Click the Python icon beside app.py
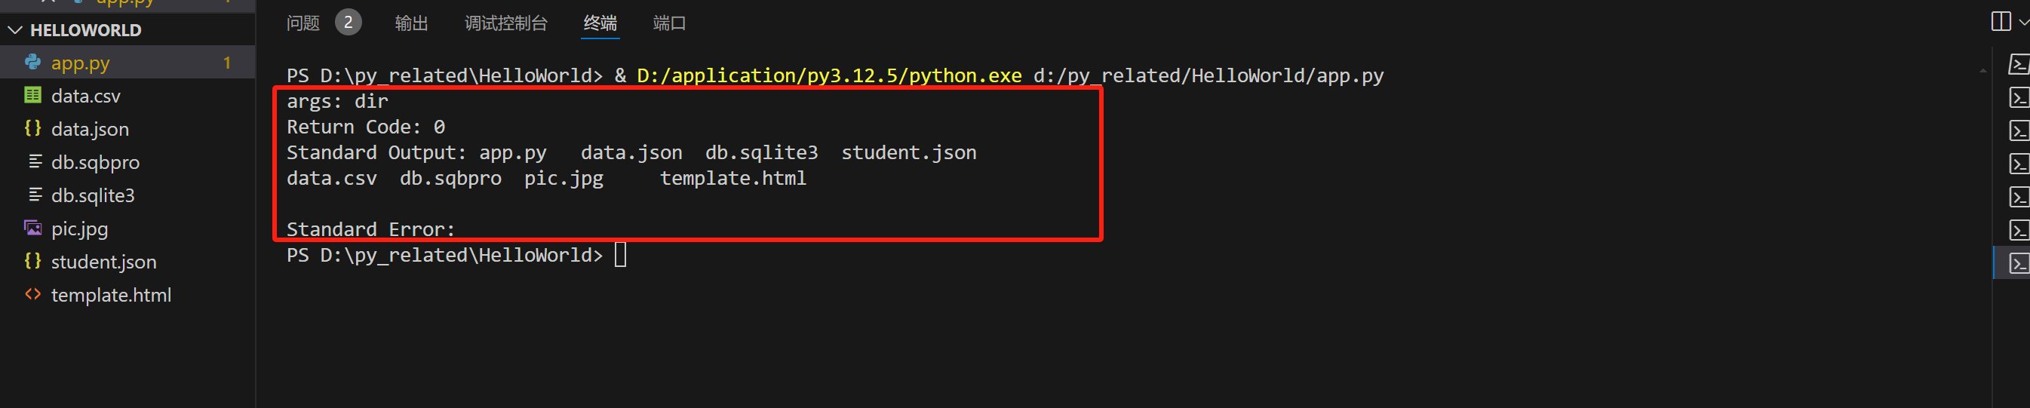The height and width of the screenshot is (408, 2030). tap(33, 61)
